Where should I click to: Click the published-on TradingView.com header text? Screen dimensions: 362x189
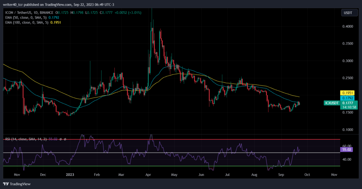(x=58, y=5)
